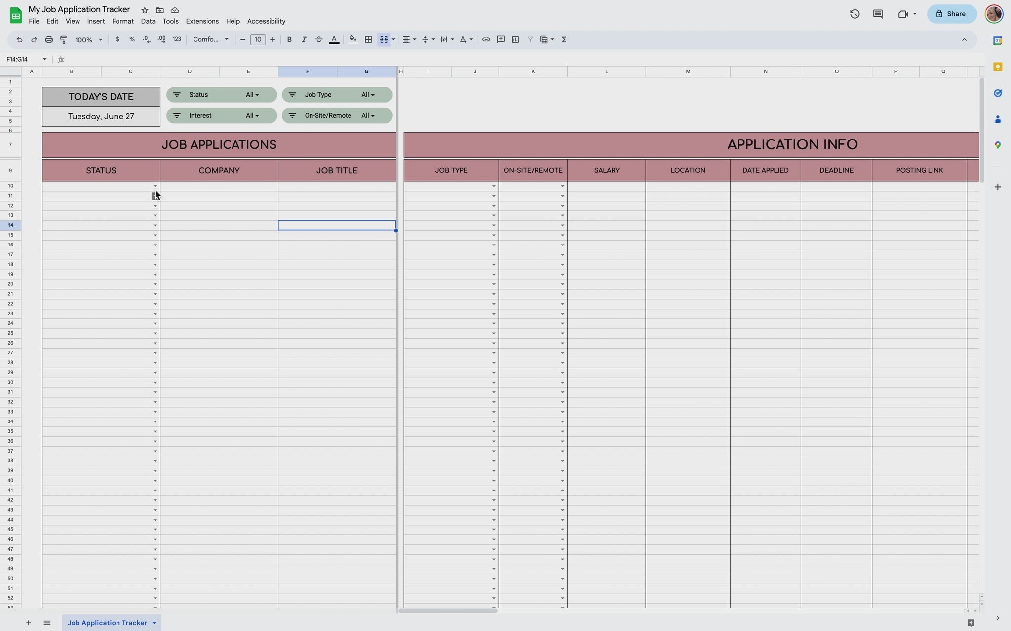Open the Insert link tool

click(486, 39)
